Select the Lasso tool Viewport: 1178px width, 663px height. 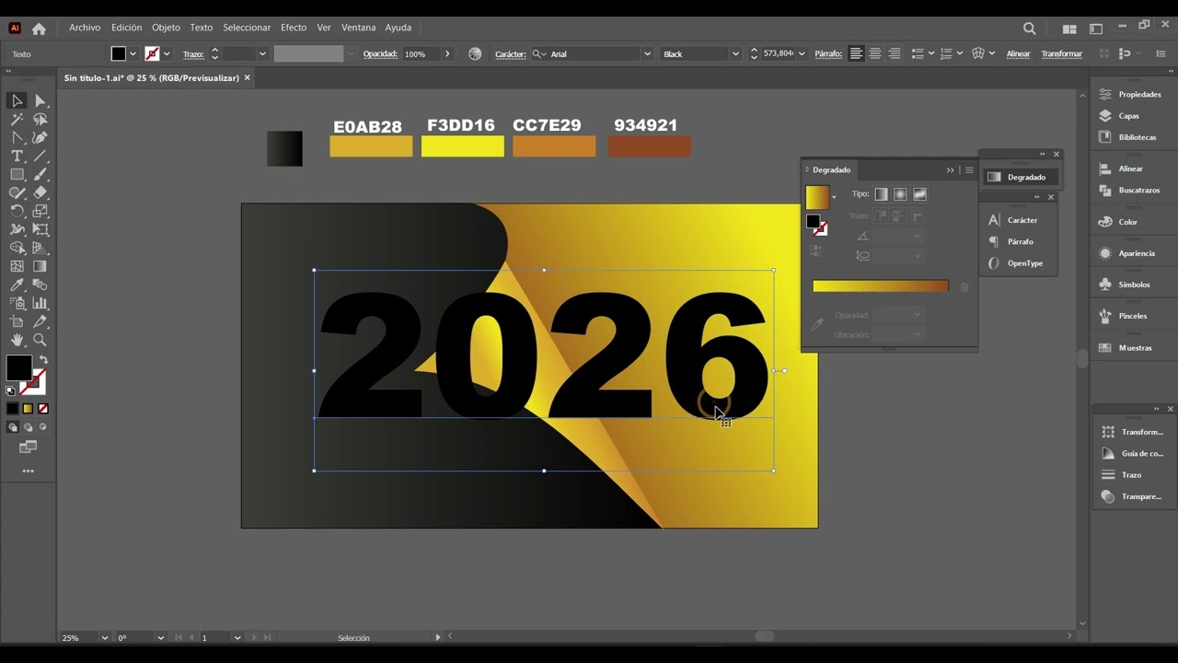point(40,119)
